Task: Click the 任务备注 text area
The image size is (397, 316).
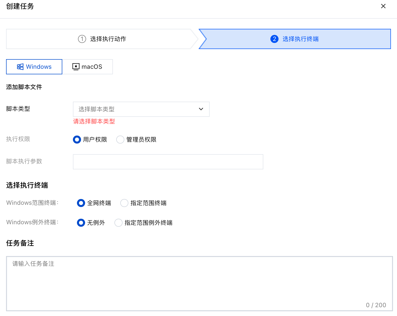Action: 199,284
